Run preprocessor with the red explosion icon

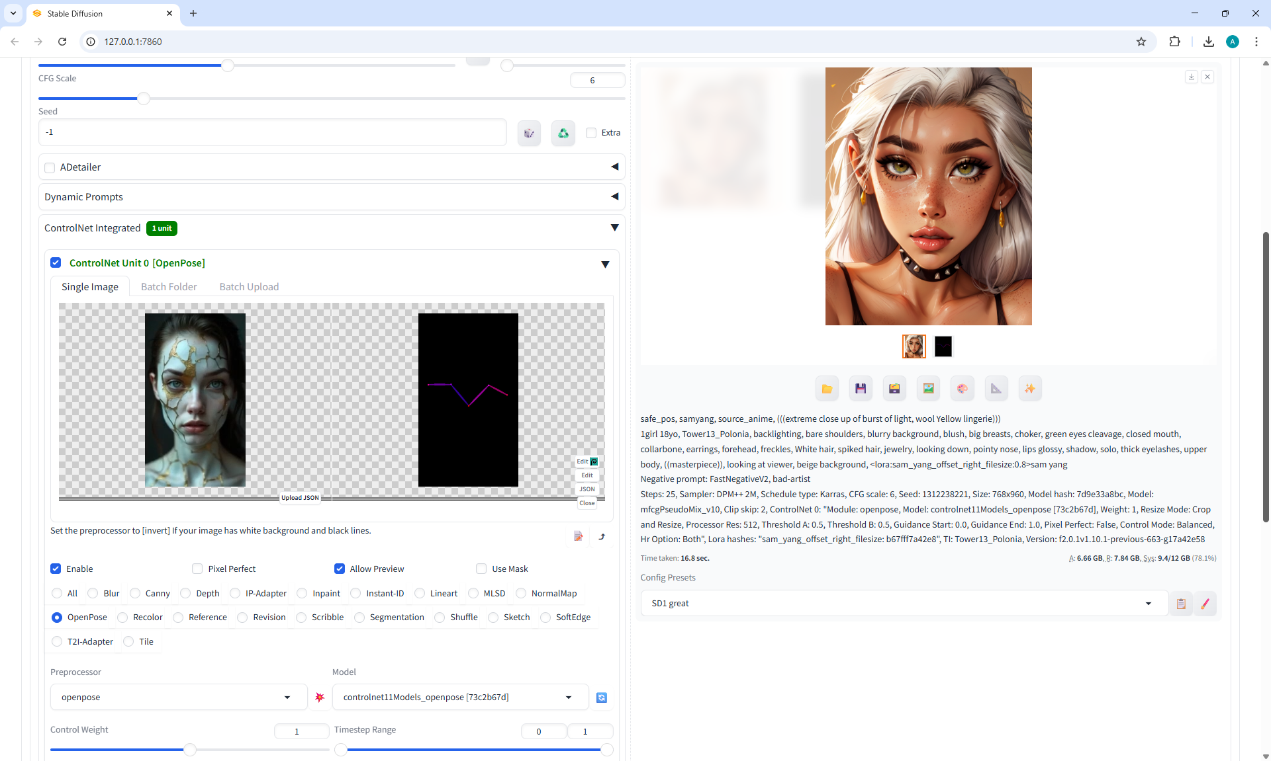tap(320, 698)
